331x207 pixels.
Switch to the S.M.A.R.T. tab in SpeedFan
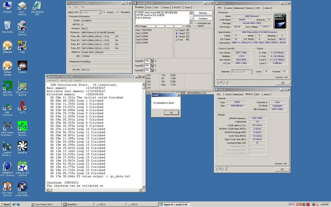(177, 7)
